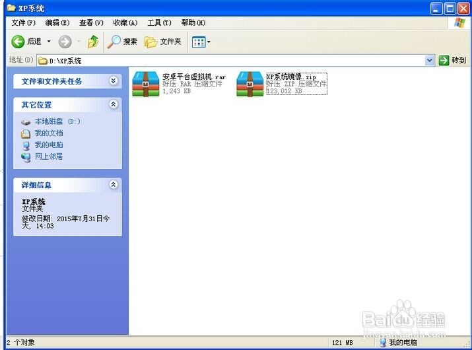The width and height of the screenshot is (472, 350).
Task: Open the 帮助(H) menu
Action: coord(193,22)
